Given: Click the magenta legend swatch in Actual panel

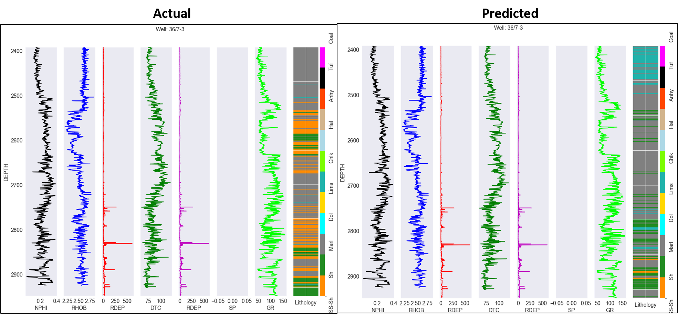Looking at the screenshot, I should pyautogui.click(x=322, y=57).
